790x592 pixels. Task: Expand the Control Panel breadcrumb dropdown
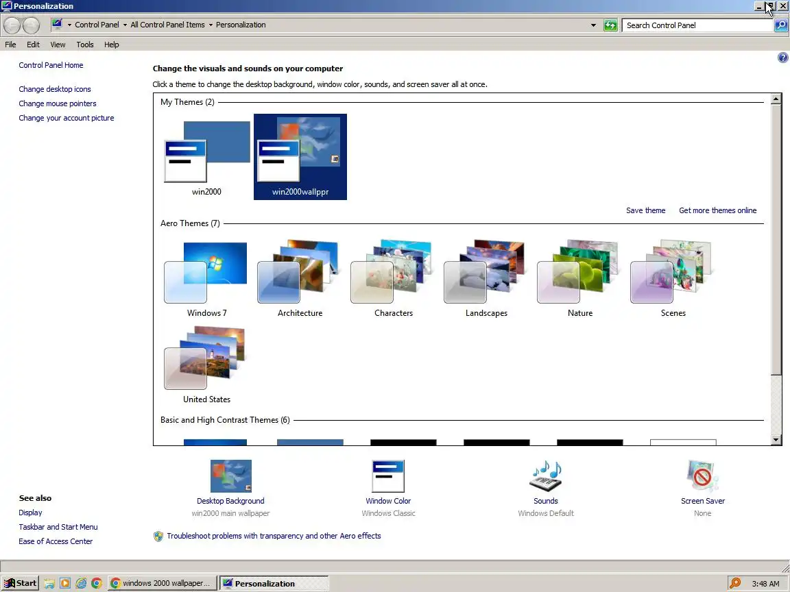tap(125, 25)
